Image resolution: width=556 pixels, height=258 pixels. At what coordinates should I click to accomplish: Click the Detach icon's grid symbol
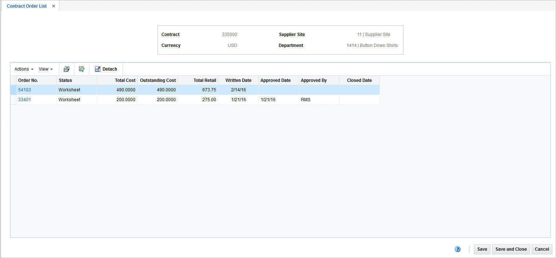(97, 69)
